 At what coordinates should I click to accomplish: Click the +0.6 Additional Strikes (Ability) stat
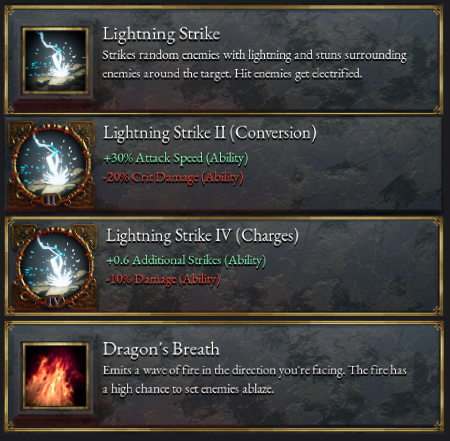click(x=186, y=260)
